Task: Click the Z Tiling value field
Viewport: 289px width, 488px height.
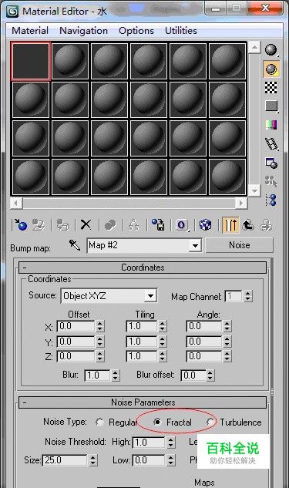Action: click(x=142, y=356)
